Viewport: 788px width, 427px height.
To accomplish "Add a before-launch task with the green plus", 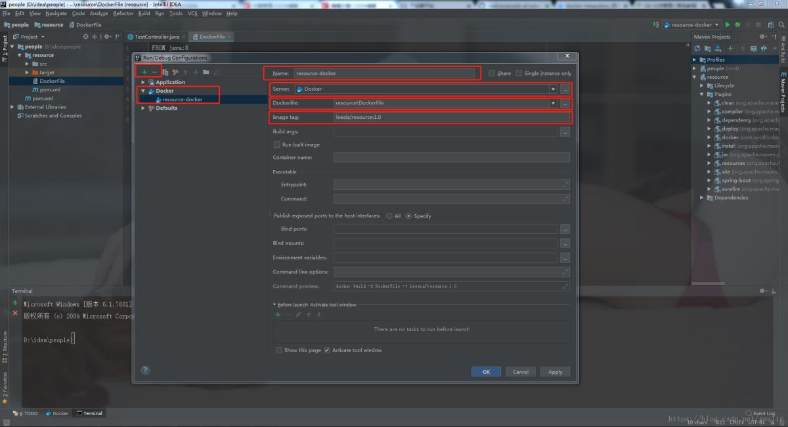I will (278, 315).
